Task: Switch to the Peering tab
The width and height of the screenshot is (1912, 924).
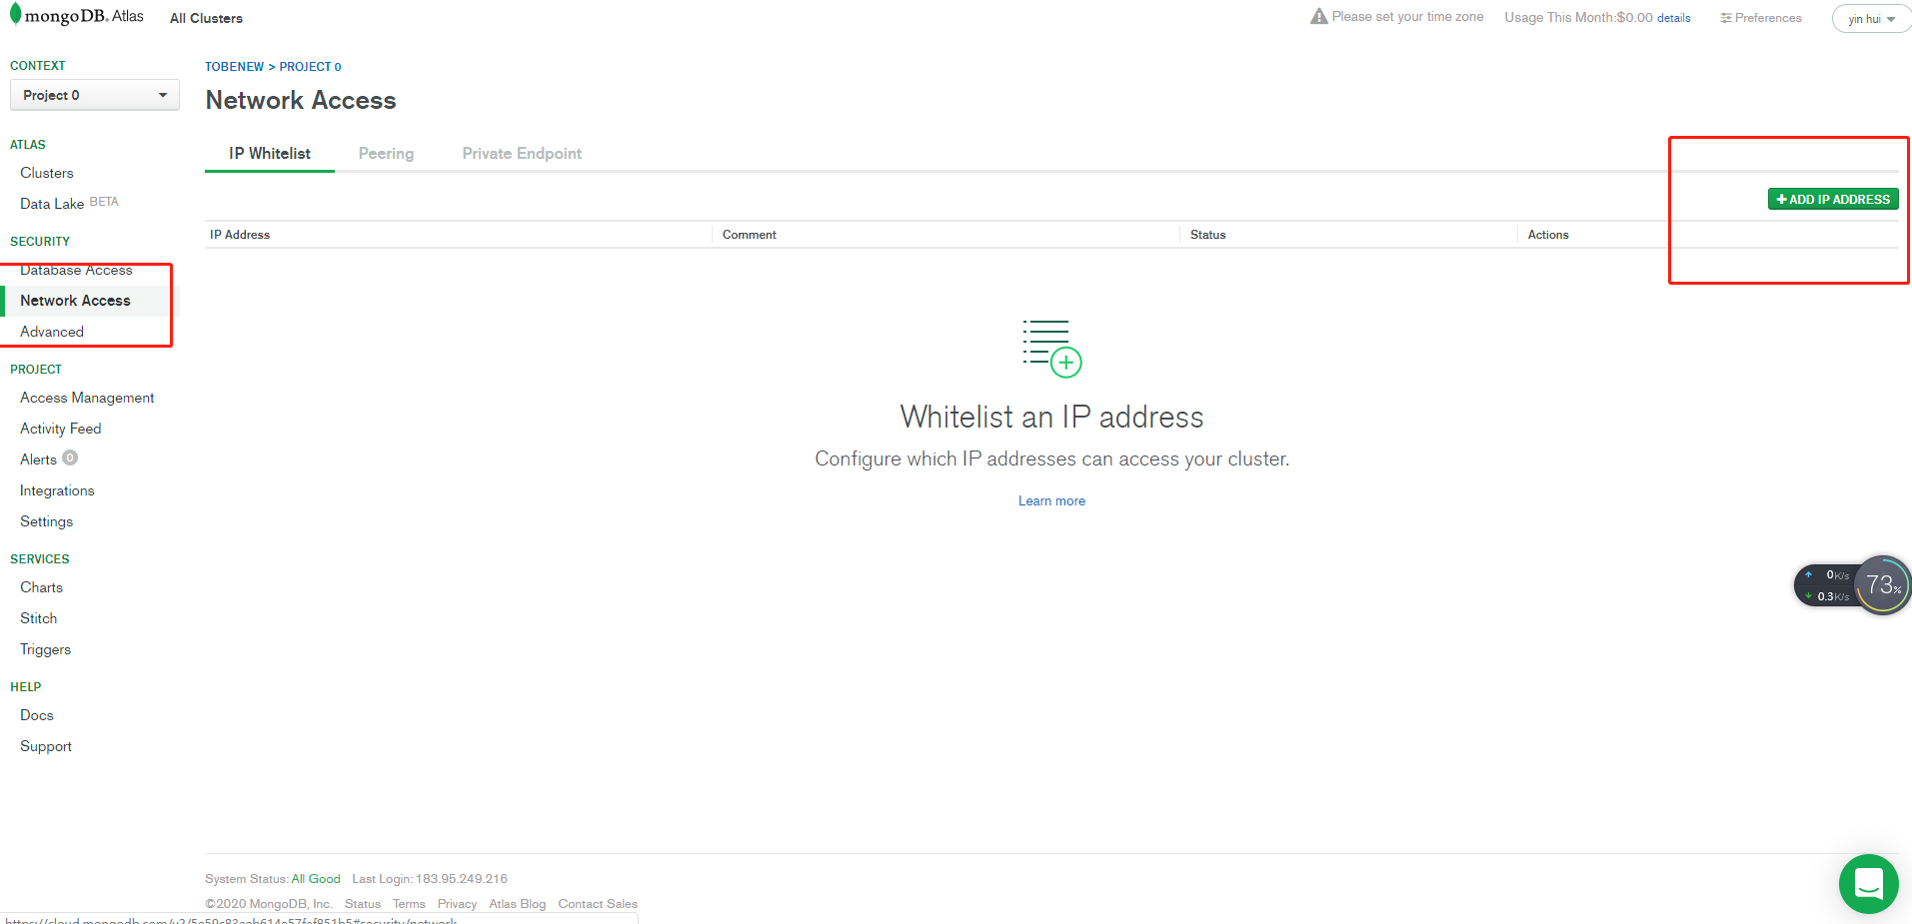Action: (x=386, y=154)
